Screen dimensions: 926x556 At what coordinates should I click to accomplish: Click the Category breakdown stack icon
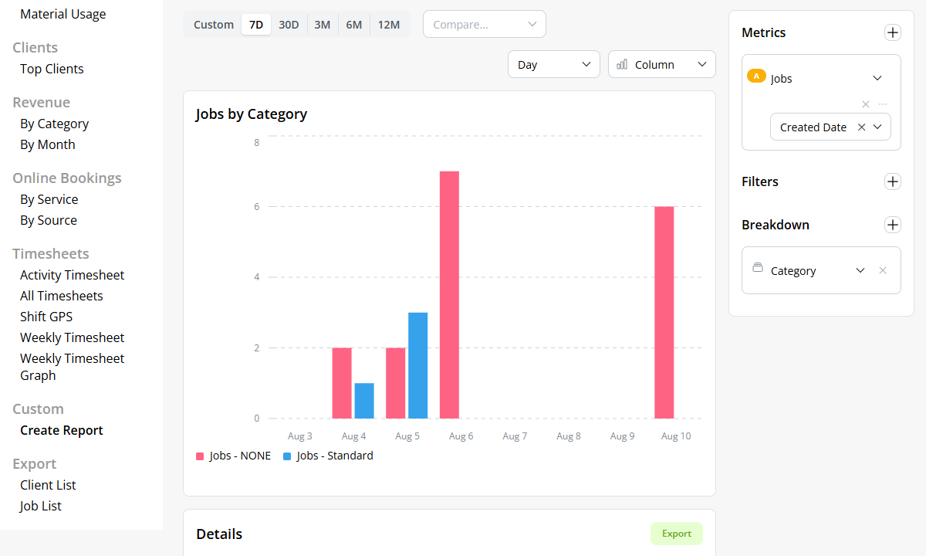point(758,268)
